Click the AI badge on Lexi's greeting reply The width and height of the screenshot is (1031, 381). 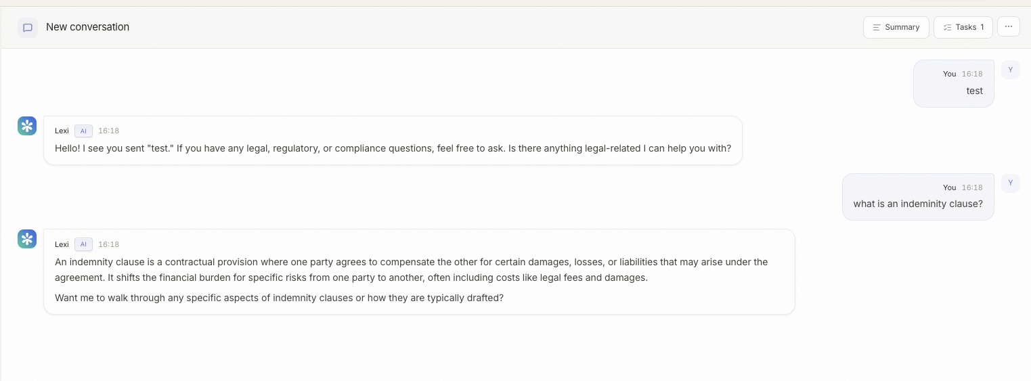[83, 131]
